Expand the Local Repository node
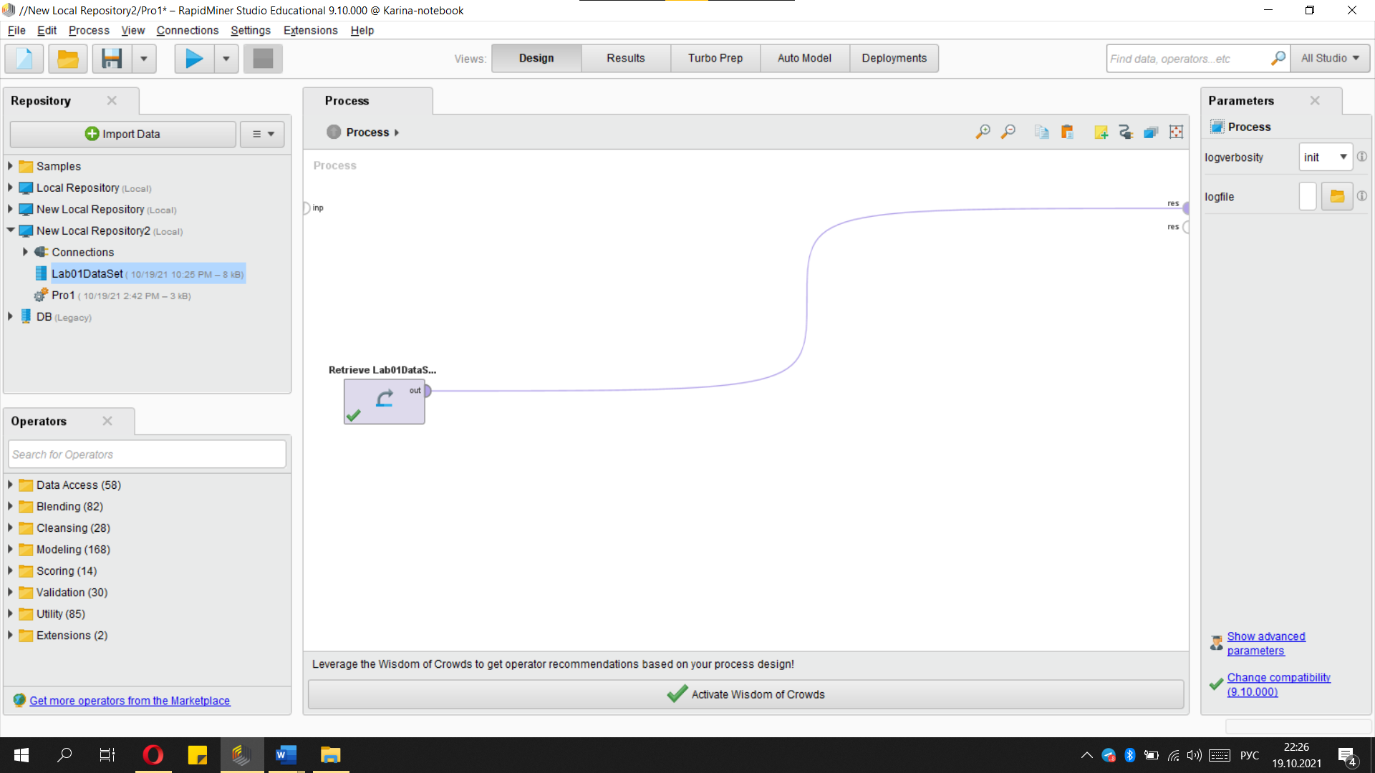This screenshot has height=773, width=1375. 11,188
